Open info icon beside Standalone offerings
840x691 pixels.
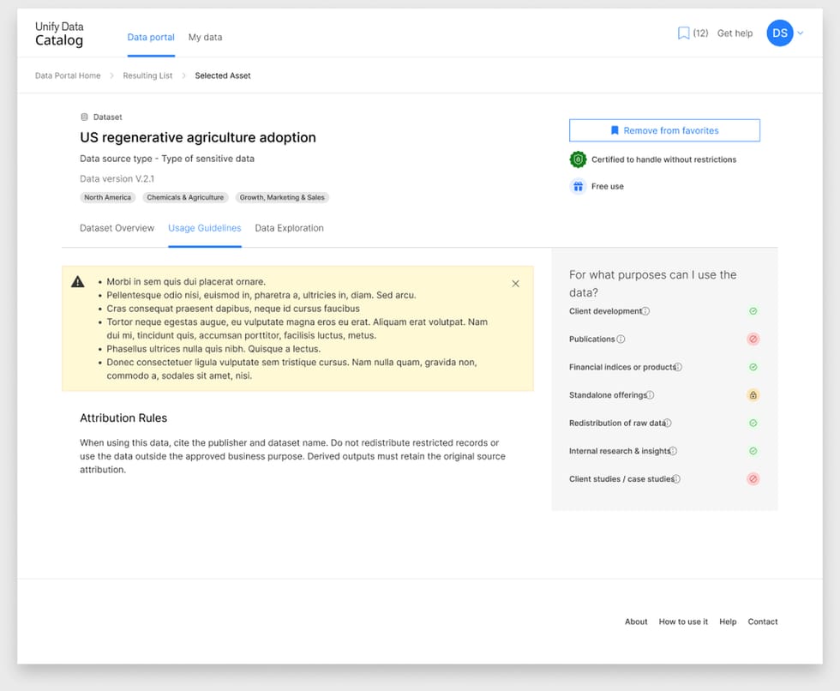pos(650,394)
